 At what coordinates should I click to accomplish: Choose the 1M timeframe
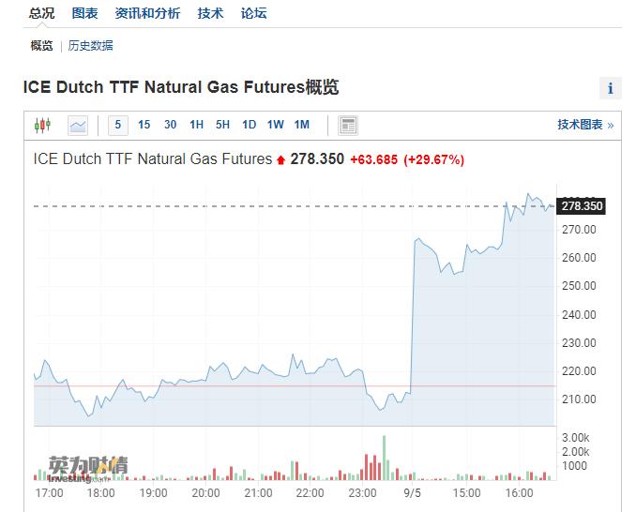301,125
